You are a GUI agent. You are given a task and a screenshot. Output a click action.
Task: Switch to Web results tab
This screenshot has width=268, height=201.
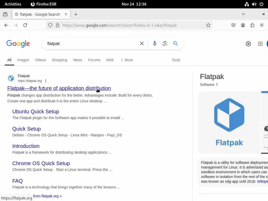[x=110, y=60]
